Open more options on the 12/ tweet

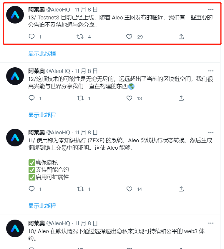(x=211, y=71)
